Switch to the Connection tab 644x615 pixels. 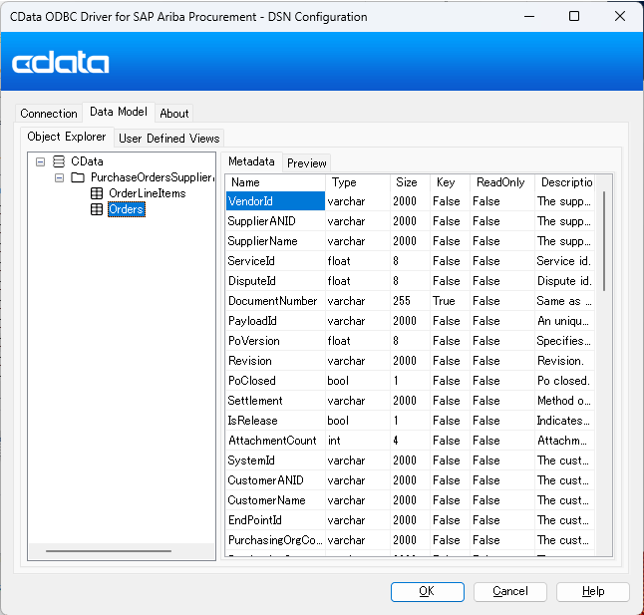49,114
